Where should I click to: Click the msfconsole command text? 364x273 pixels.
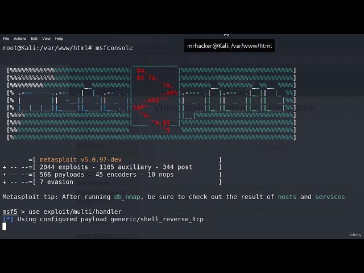[114, 48]
